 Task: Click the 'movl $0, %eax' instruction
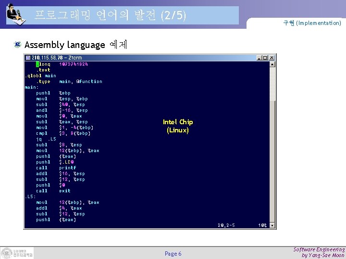click(x=59, y=116)
